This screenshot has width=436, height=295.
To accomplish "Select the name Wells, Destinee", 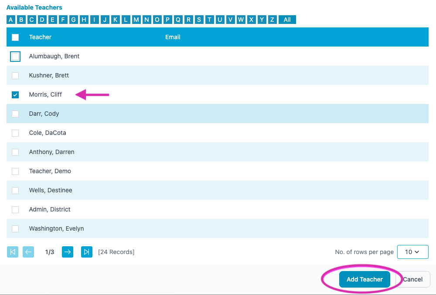I will [x=51, y=191].
